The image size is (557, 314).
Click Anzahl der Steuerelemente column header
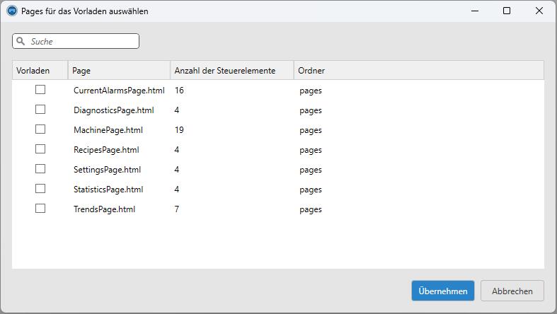point(224,71)
